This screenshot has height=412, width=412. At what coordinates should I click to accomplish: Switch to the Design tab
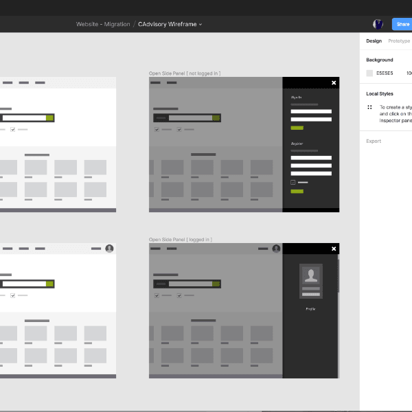374,41
